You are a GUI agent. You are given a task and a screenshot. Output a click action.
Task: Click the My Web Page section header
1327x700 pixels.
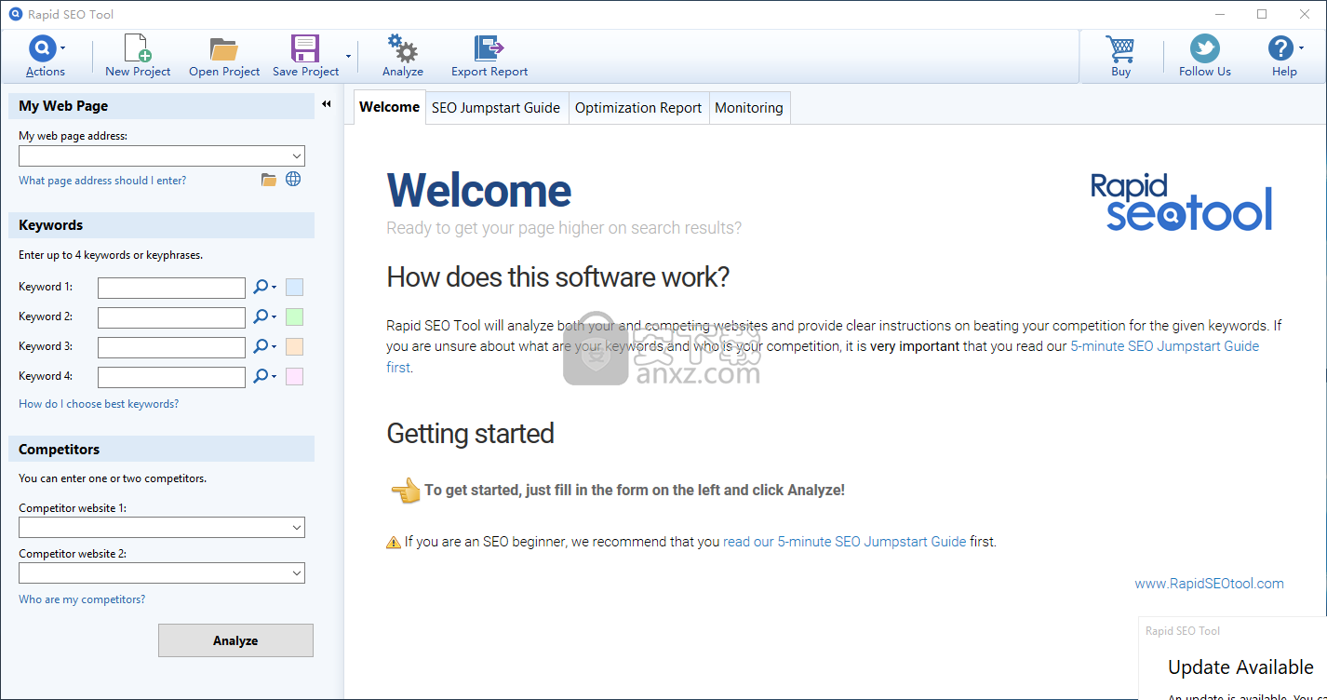161,106
